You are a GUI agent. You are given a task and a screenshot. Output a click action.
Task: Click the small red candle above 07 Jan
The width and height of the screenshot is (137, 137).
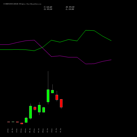(35, 108)
